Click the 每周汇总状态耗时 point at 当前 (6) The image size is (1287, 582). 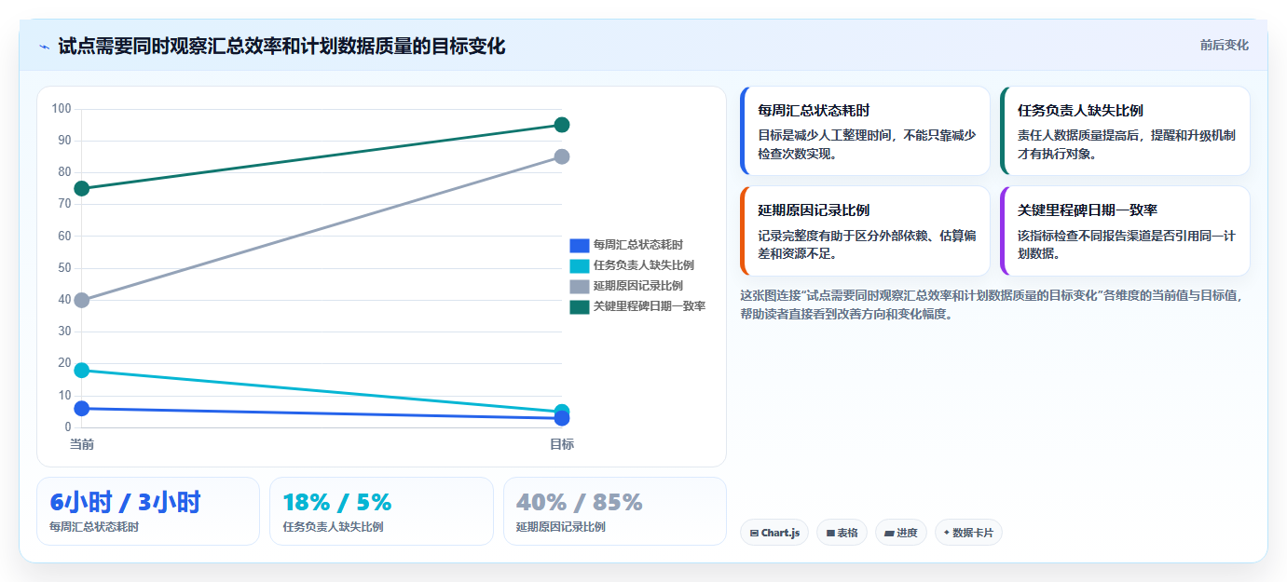pos(82,408)
